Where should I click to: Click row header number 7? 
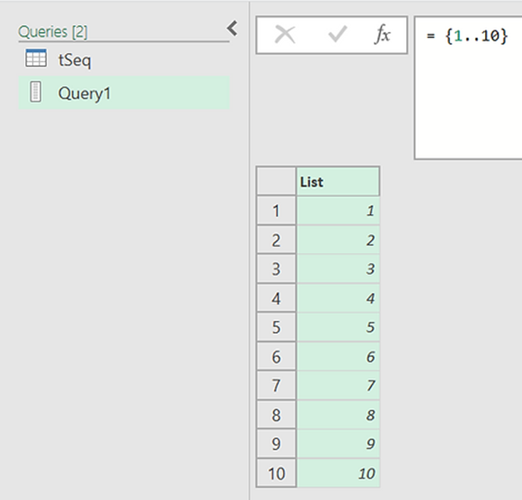click(x=276, y=386)
